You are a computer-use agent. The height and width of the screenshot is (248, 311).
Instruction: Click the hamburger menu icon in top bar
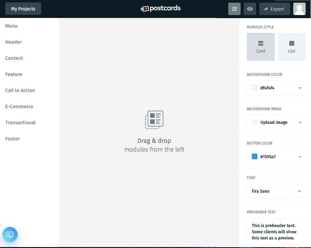coord(234,9)
